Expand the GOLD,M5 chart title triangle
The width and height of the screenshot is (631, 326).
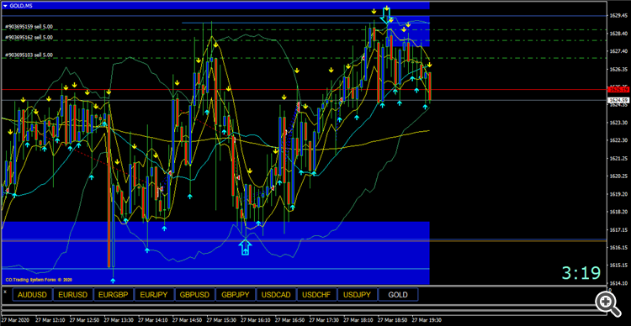click(5, 5)
